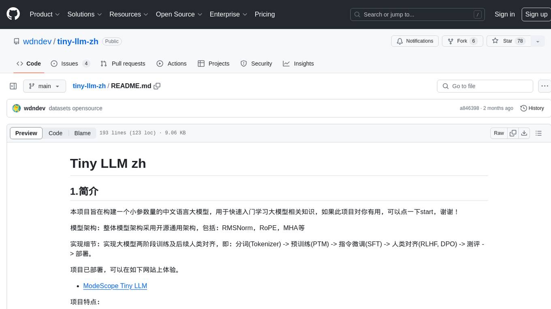The width and height of the screenshot is (551, 309).
Task: Copy raw file contents
Action: [x=513, y=133]
